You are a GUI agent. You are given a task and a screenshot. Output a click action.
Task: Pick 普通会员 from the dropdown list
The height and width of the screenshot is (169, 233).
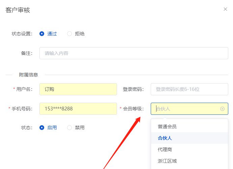[x=167, y=127]
